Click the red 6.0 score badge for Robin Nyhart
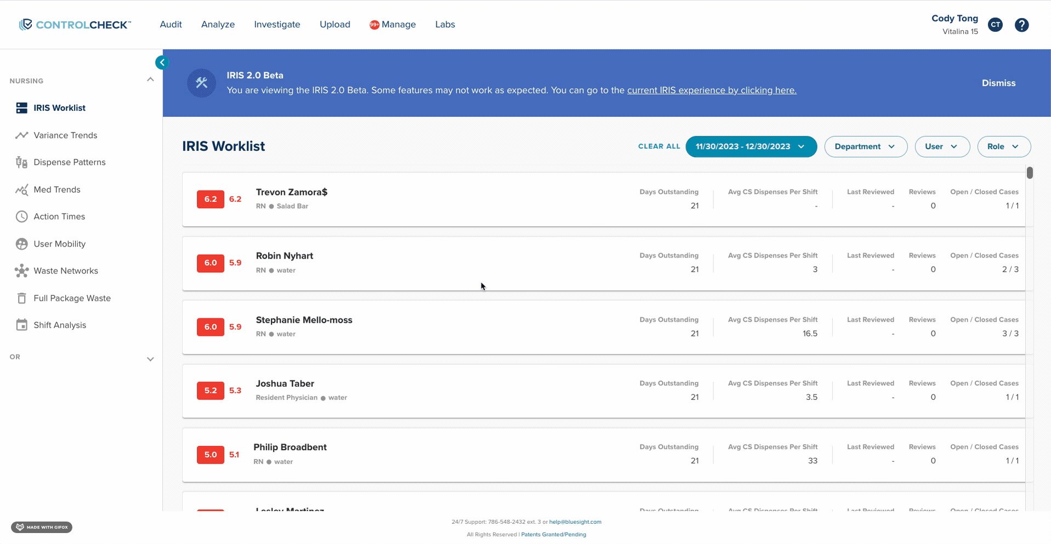1051x544 pixels. 211,263
